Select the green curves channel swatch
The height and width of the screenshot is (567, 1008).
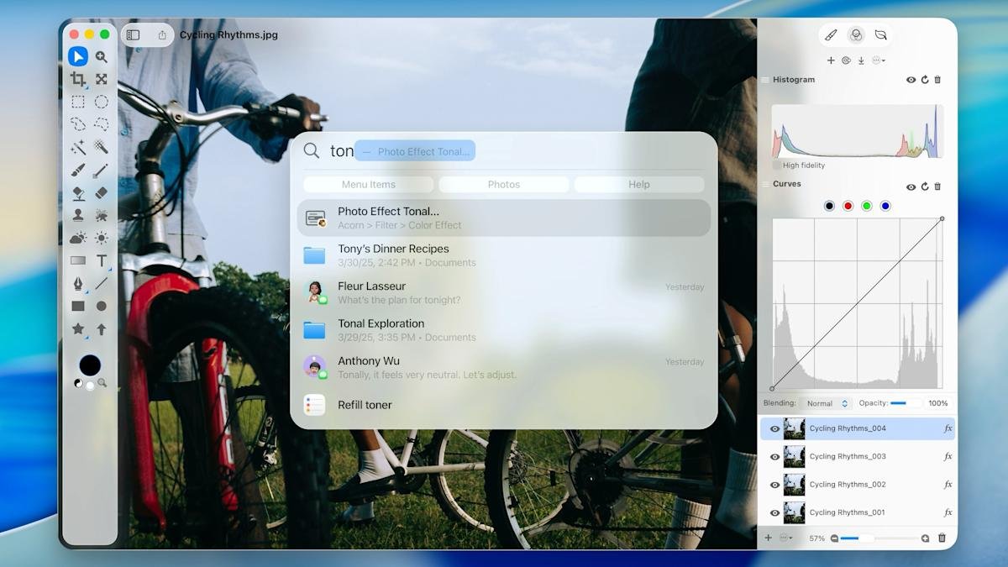(866, 206)
